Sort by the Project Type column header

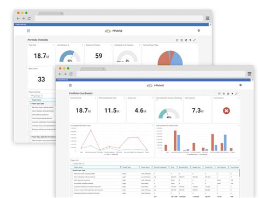126,167
